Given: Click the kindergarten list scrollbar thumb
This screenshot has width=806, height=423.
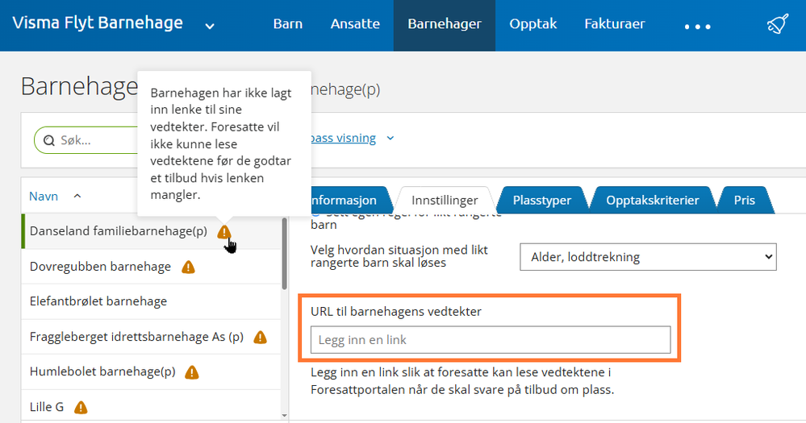Looking at the screenshot, I should click(284, 253).
